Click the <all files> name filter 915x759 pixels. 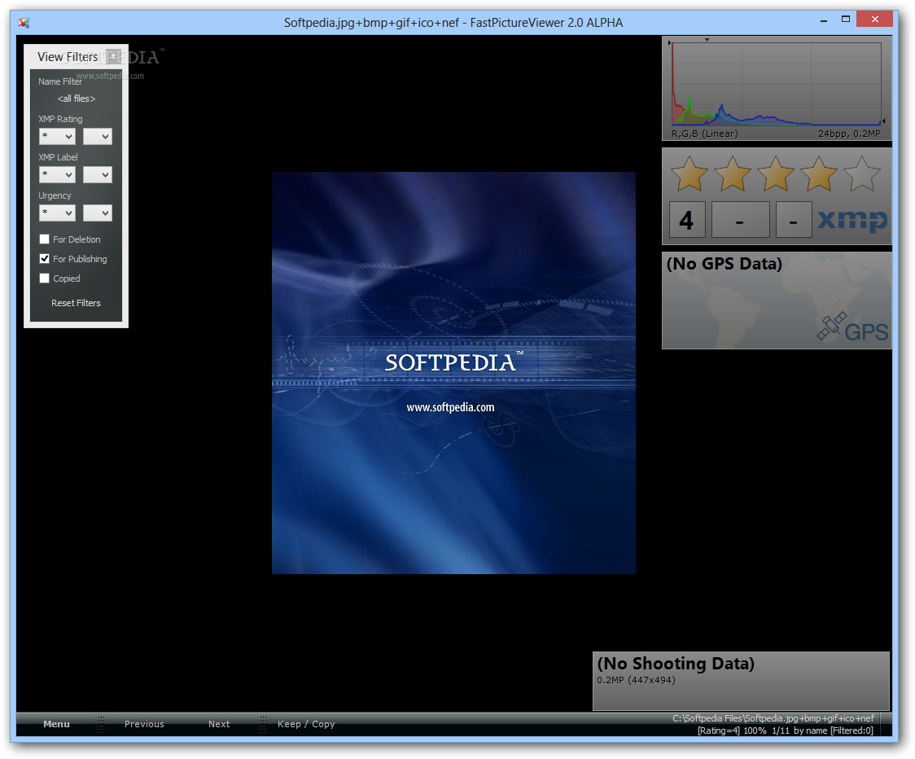[x=76, y=99]
